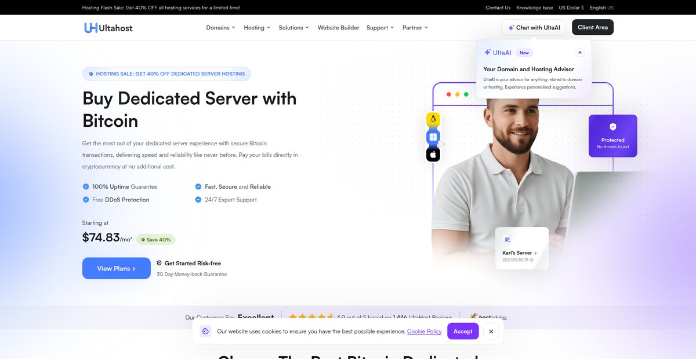Open the Cookie Policy link
This screenshot has height=359, width=696.
pos(425,331)
